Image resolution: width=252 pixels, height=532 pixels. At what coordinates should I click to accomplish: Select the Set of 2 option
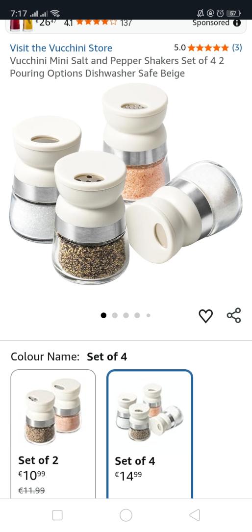click(x=53, y=433)
